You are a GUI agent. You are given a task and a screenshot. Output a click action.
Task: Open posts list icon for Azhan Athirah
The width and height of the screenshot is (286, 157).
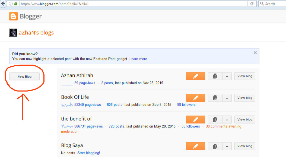(215, 76)
